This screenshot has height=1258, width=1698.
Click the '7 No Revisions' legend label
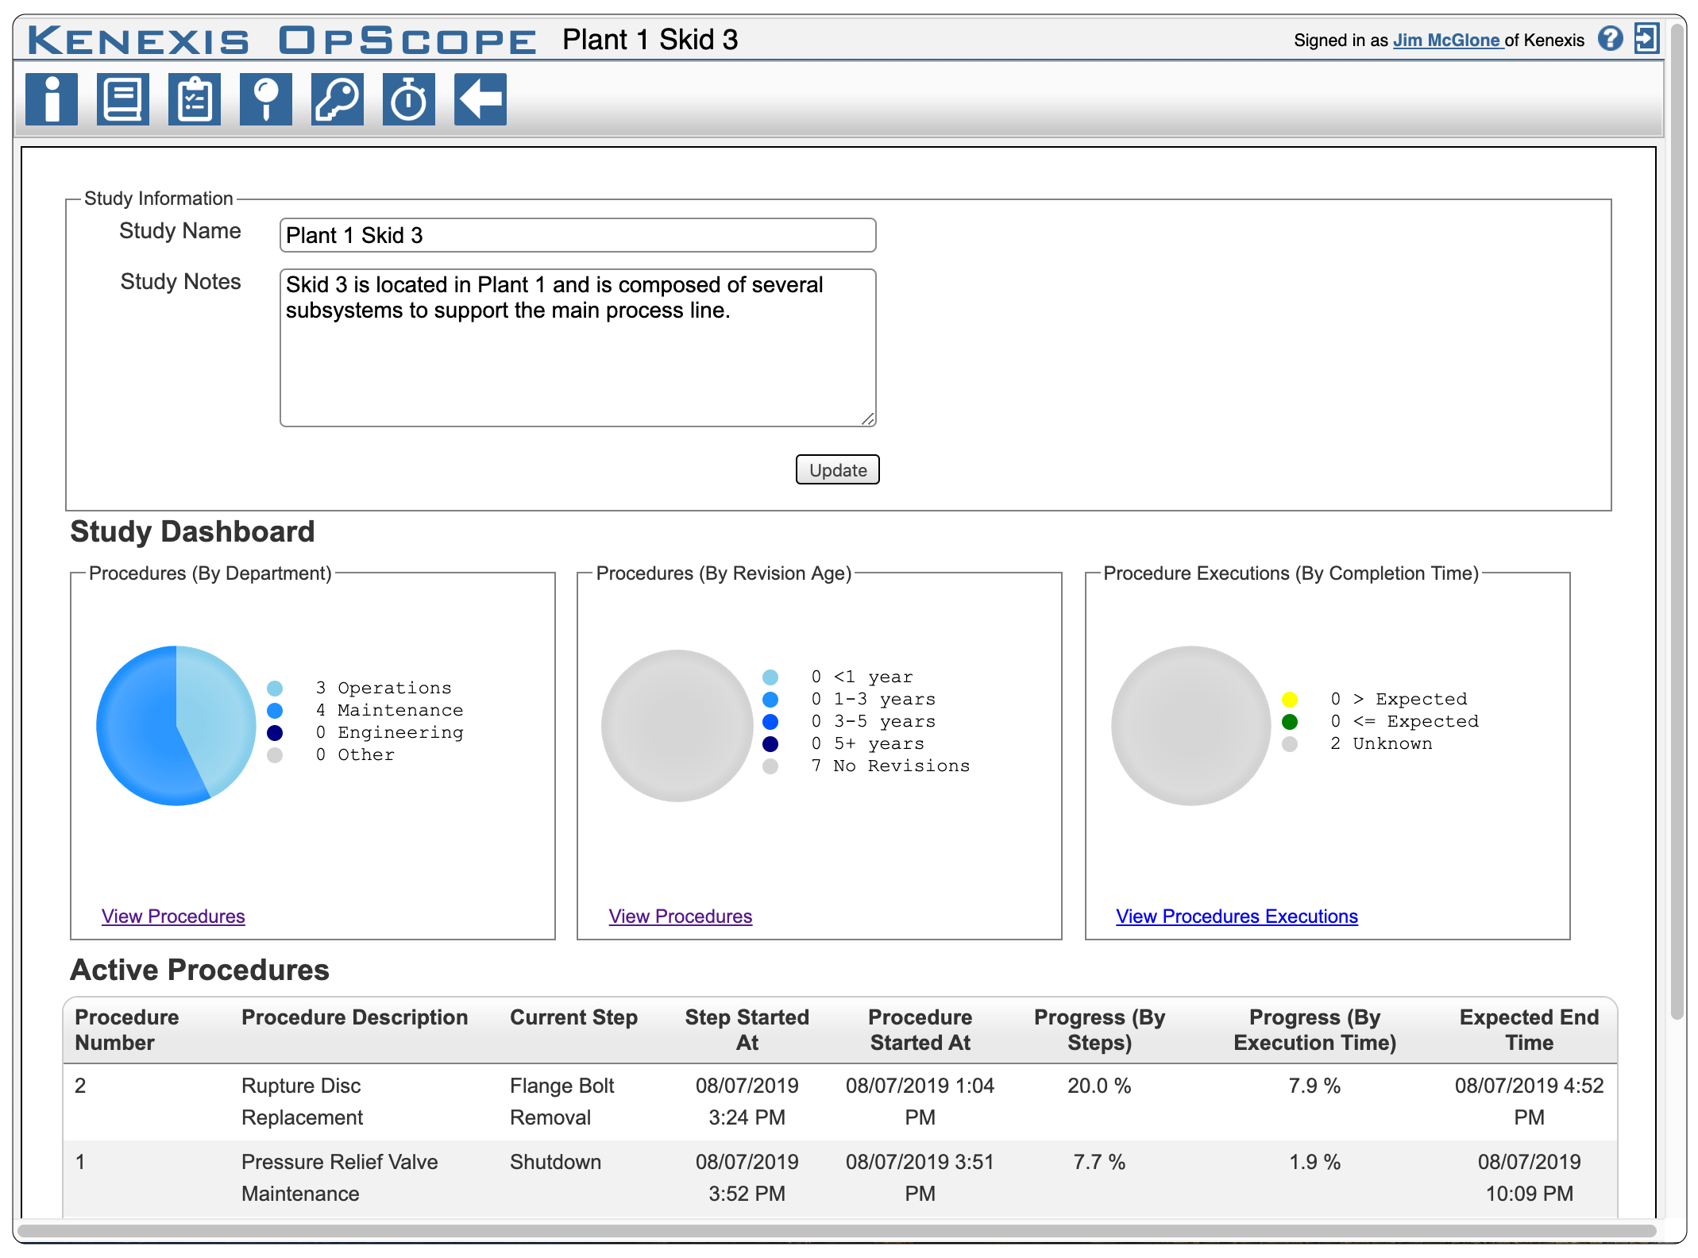click(x=890, y=766)
